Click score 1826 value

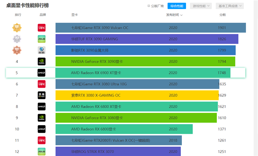point(222,39)
